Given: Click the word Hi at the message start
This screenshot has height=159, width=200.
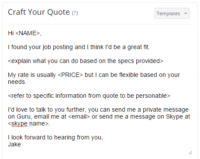Looking at the screenshot, I should (11, 33).
